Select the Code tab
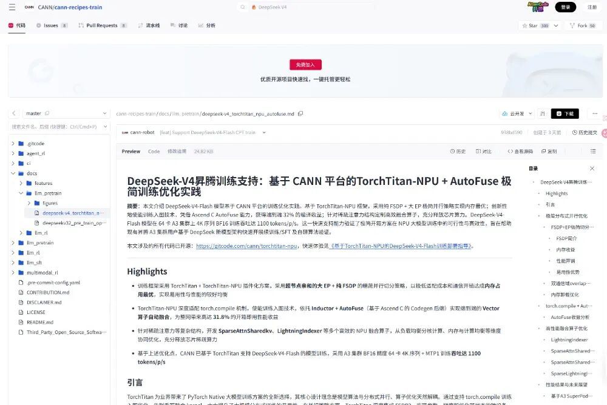This screenshot has width=607, height=405. 154,151
